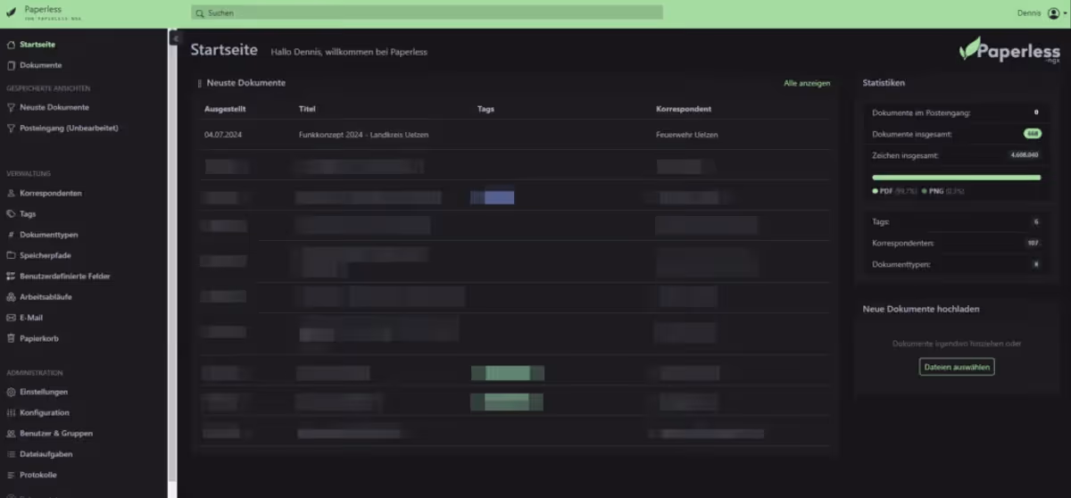
Task: Click the Papierkorb trash icon
Action: point(11,339)
